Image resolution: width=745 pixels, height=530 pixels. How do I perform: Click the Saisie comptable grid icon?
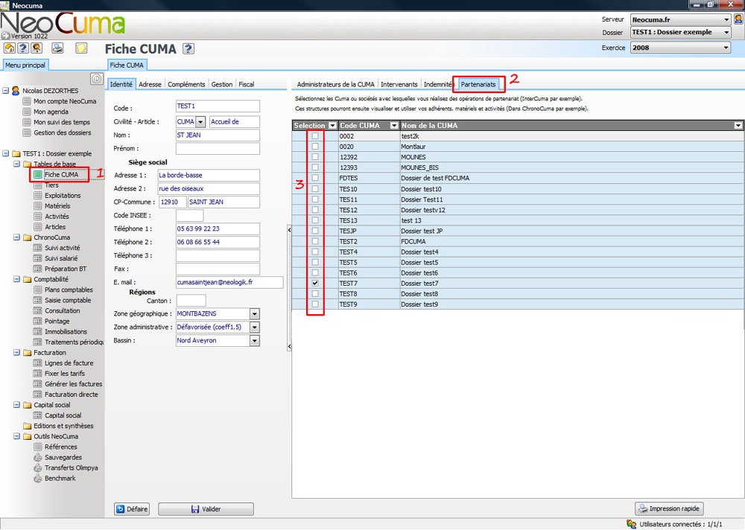tap(38, 300)
